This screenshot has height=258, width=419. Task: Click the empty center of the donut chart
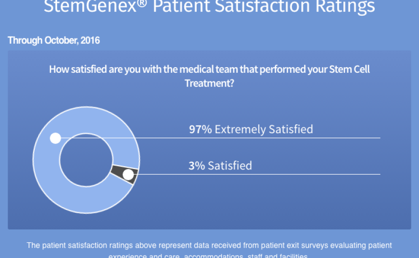click(86, 159)
